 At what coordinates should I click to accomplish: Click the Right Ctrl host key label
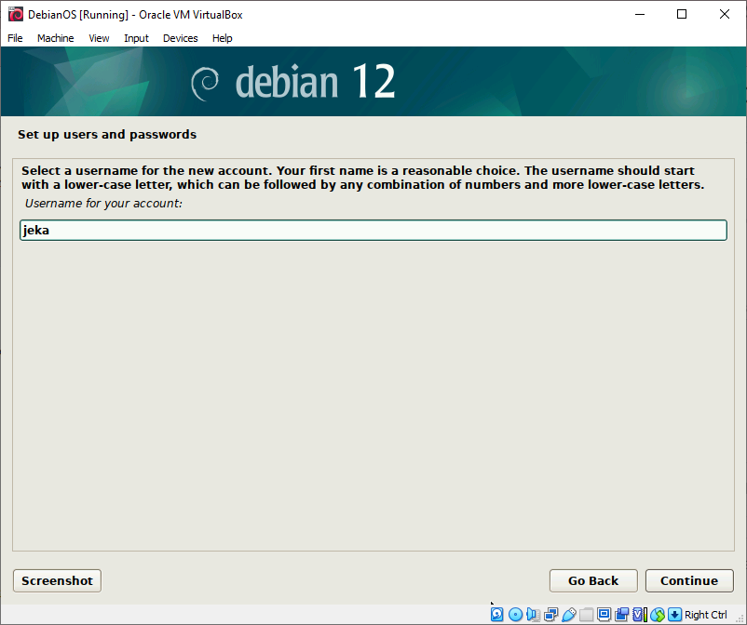click(x=706, y=615)
